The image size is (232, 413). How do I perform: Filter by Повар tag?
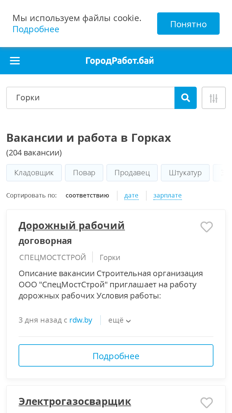click(x=84, y=172)
